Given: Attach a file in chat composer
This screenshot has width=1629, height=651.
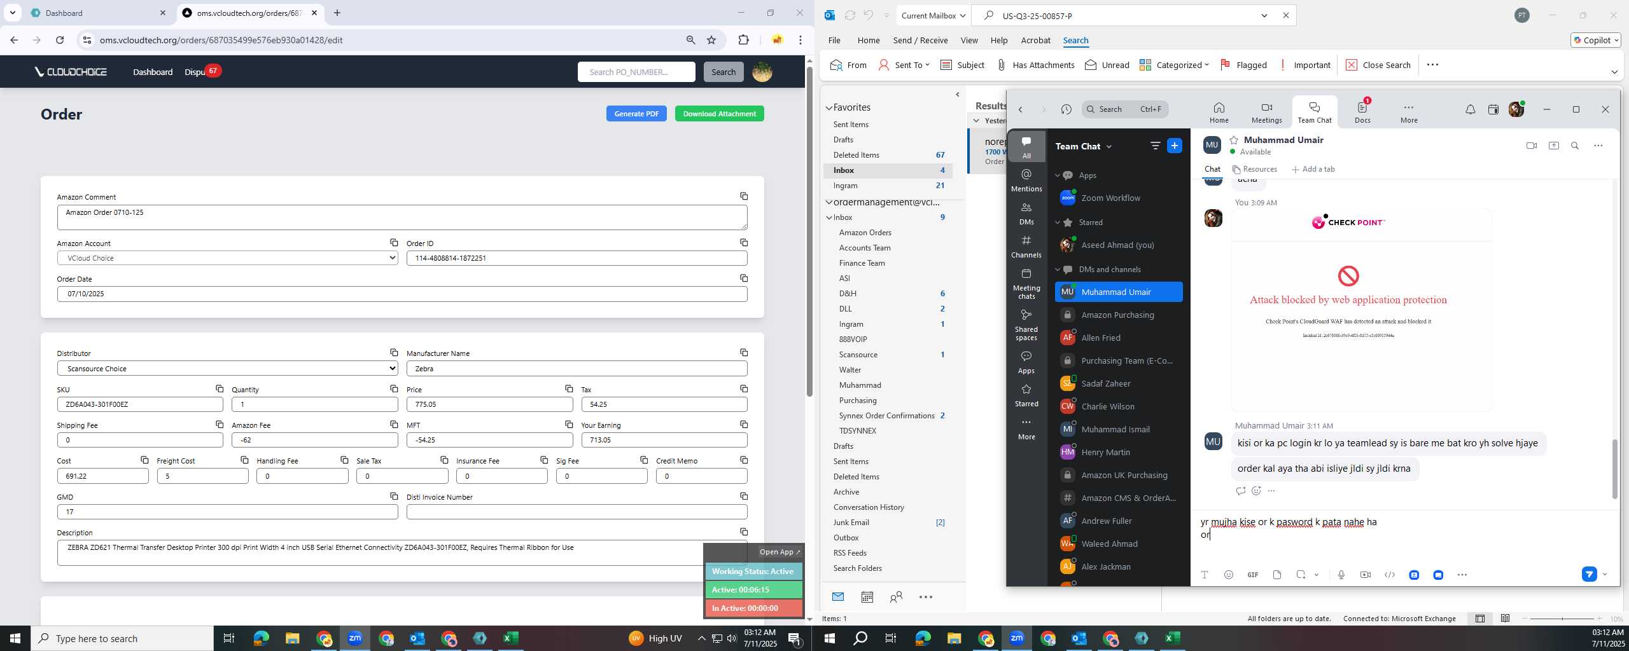Looking at the screenshot, I should 1277,575.
